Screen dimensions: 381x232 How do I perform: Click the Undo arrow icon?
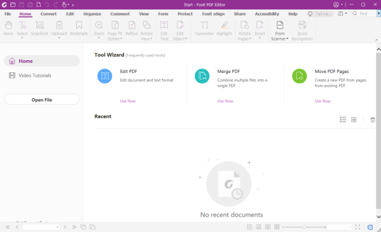47,4
